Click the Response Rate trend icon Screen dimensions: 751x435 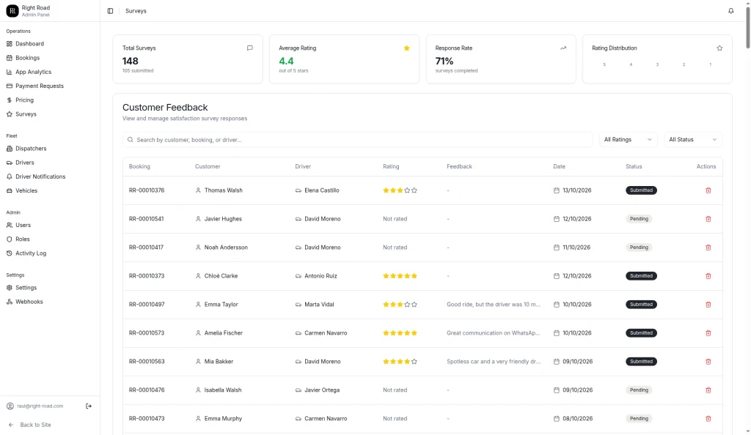(x=563, y=48)
